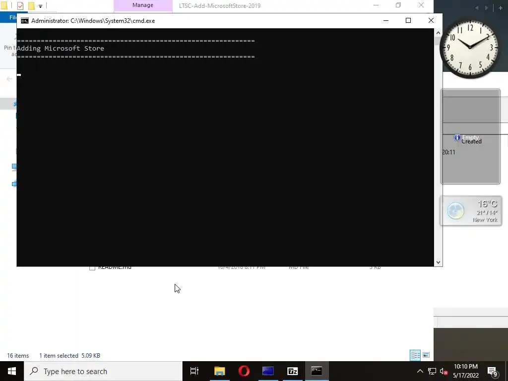
Task: Click the scroll down arrow in the cmd window
Action: tap(439, 262)
